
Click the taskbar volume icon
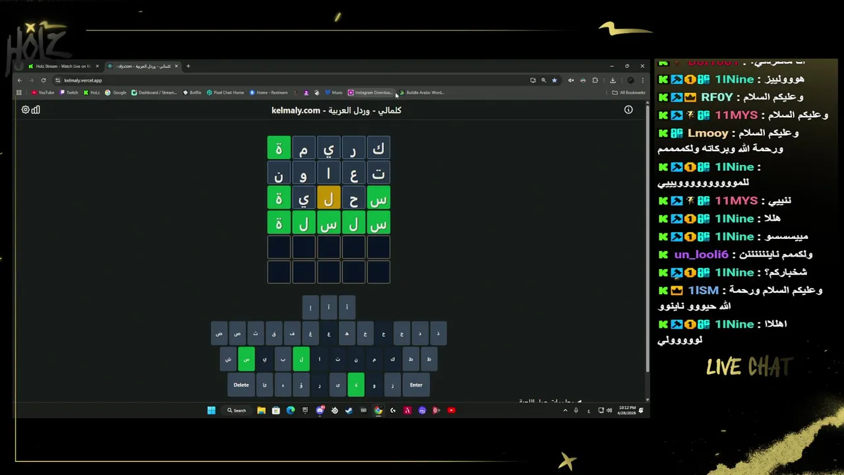(x=609, y=410)
